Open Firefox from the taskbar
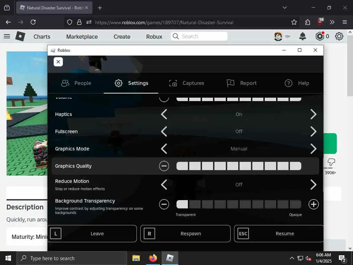This screenshot has height=265, width=353. [x=153, y=258]
